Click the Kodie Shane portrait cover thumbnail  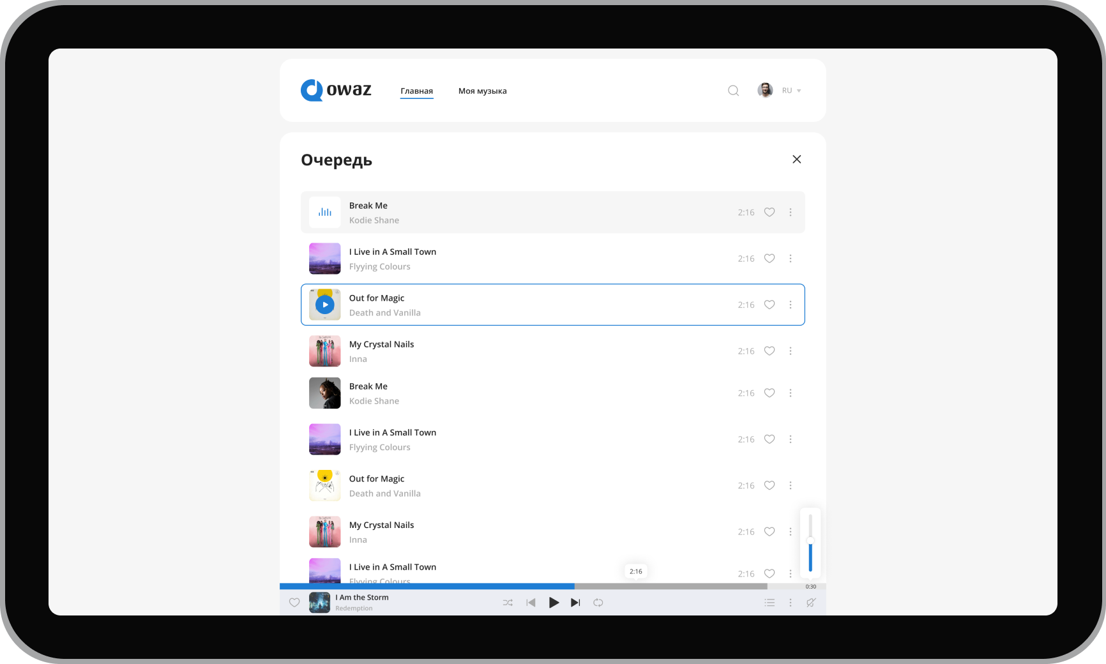[325, 393]
